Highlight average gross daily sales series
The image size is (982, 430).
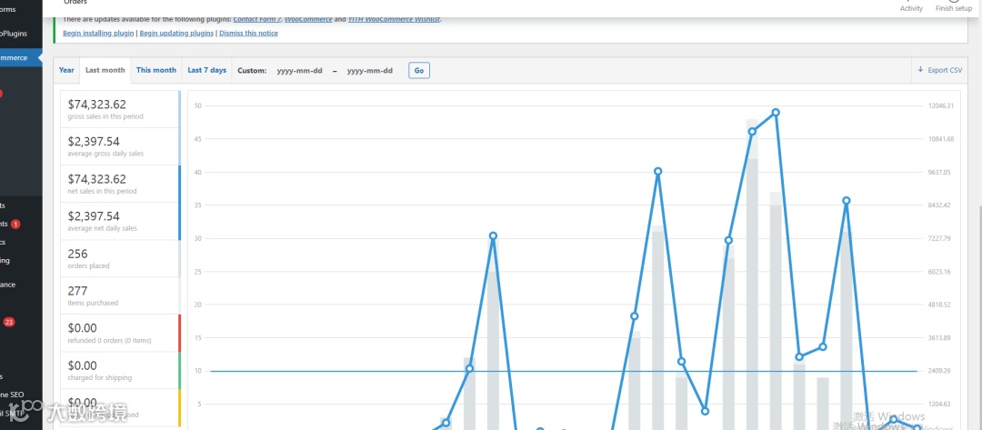120,146
